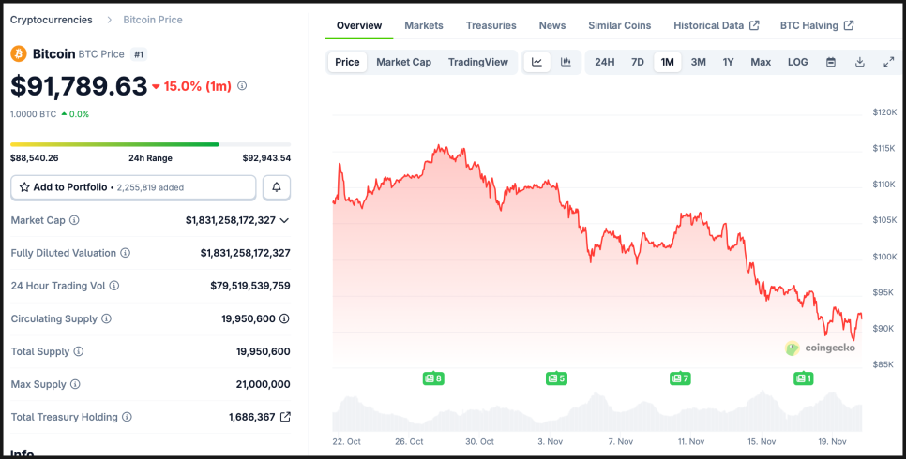Open the Markets tab

424,25
